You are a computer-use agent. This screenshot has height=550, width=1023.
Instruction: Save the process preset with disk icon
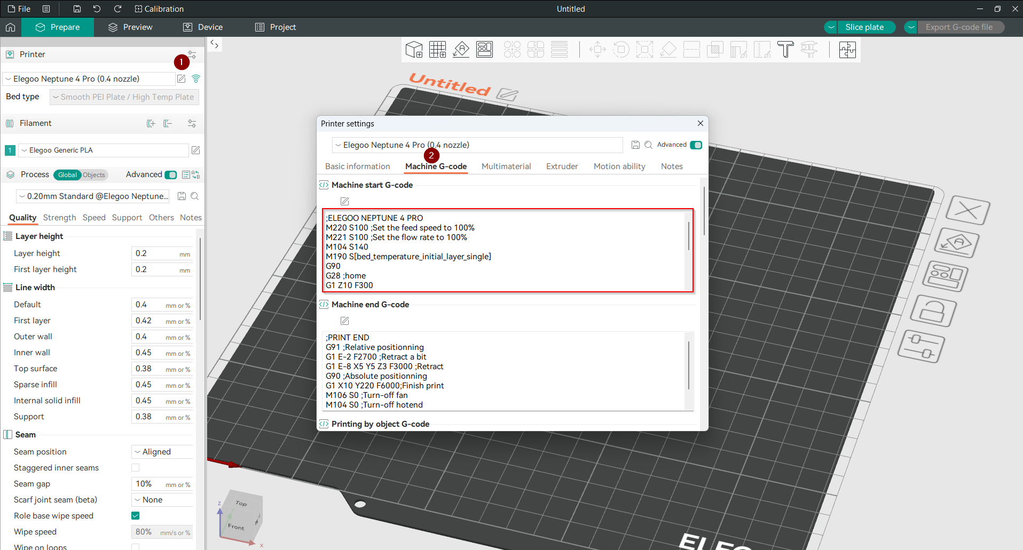click(x=182, y=196)
